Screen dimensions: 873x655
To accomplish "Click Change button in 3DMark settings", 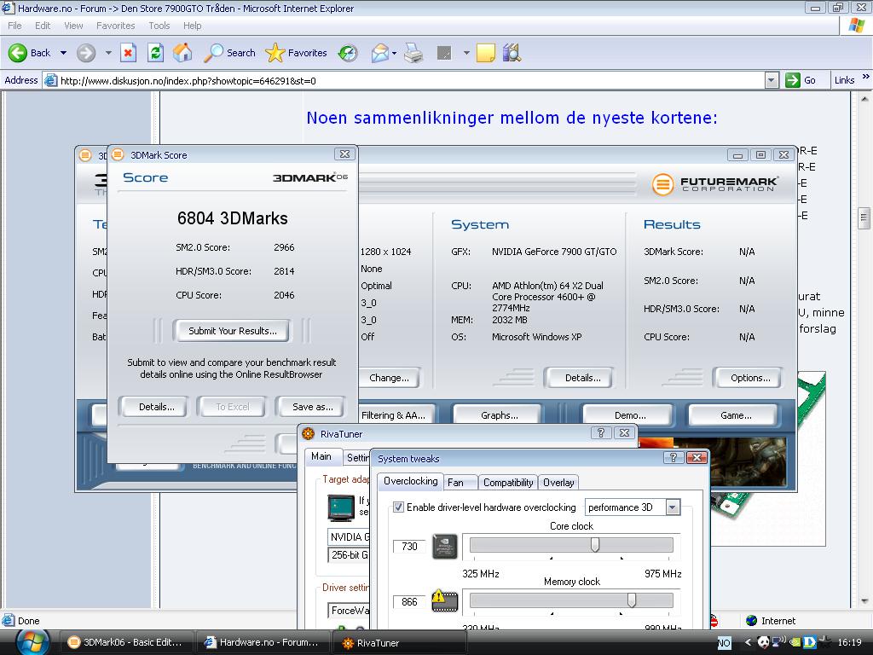I will click(389, 378).
